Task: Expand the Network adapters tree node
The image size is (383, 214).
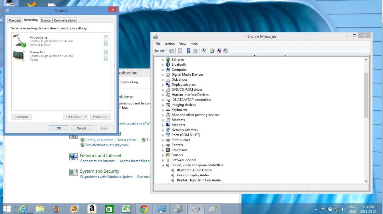Action: (x=163, y=130)
